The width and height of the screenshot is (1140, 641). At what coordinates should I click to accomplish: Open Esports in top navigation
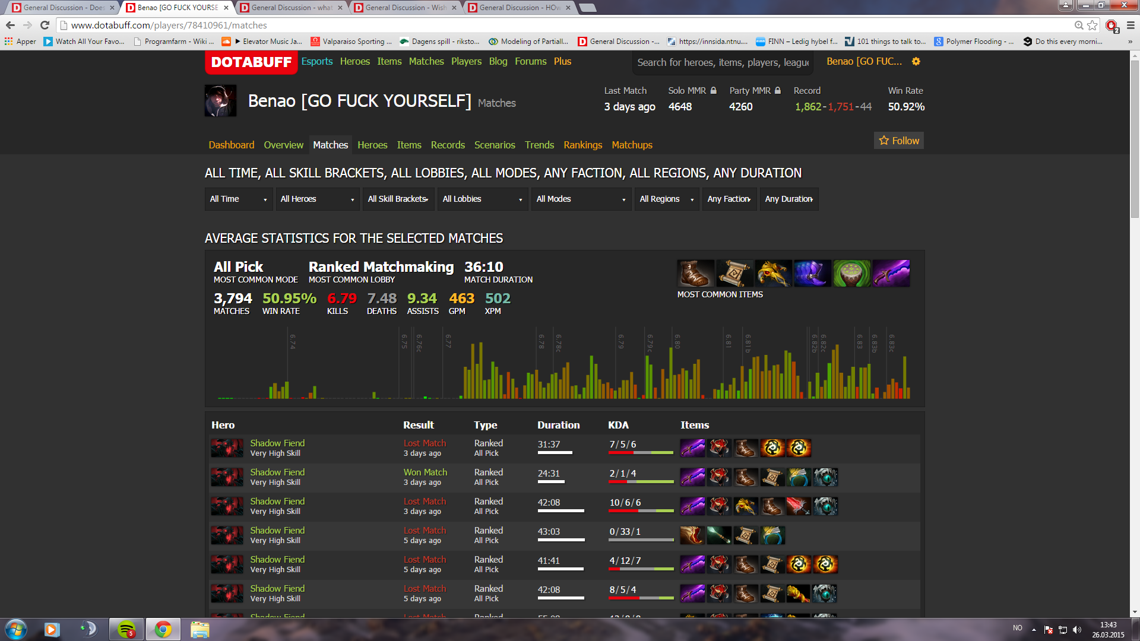point(317,61)
